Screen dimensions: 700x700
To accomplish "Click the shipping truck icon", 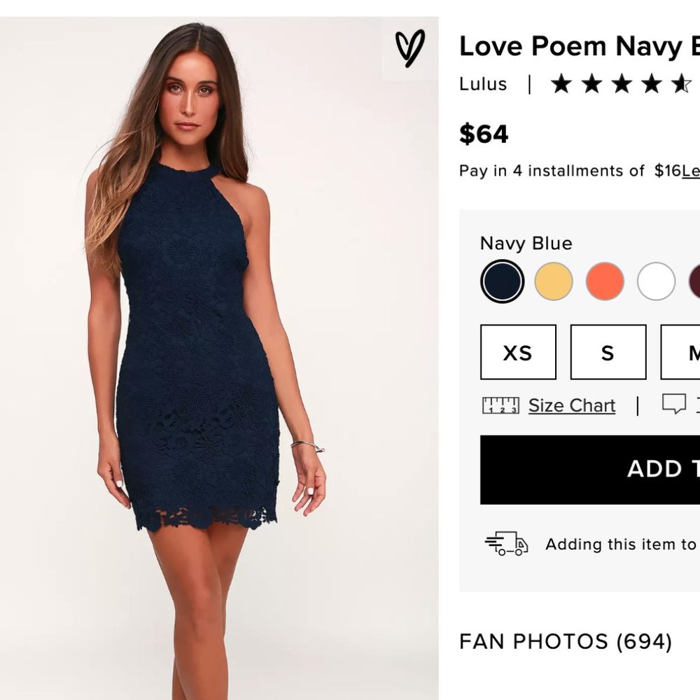I will pos(506,542).
